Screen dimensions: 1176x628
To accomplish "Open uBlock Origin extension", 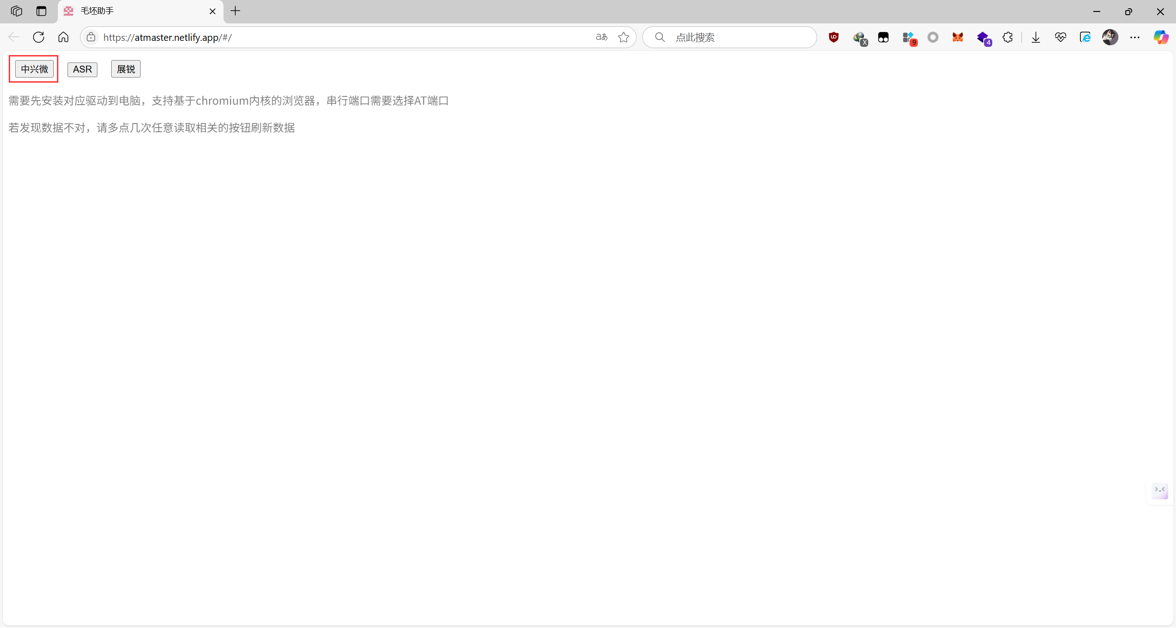I will click(834, 37).
